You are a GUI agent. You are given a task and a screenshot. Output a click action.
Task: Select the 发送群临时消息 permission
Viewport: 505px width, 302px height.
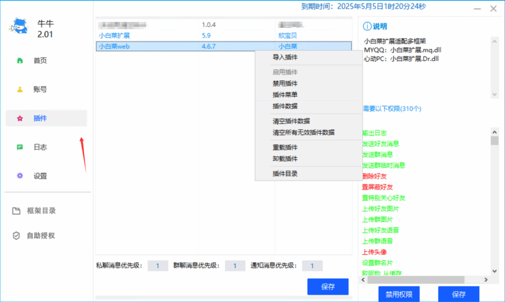[x=384, y=165]
